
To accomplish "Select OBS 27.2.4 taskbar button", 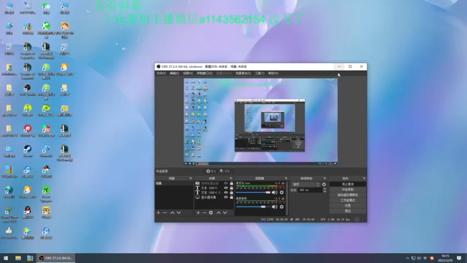I will click(x=55, y=258).
